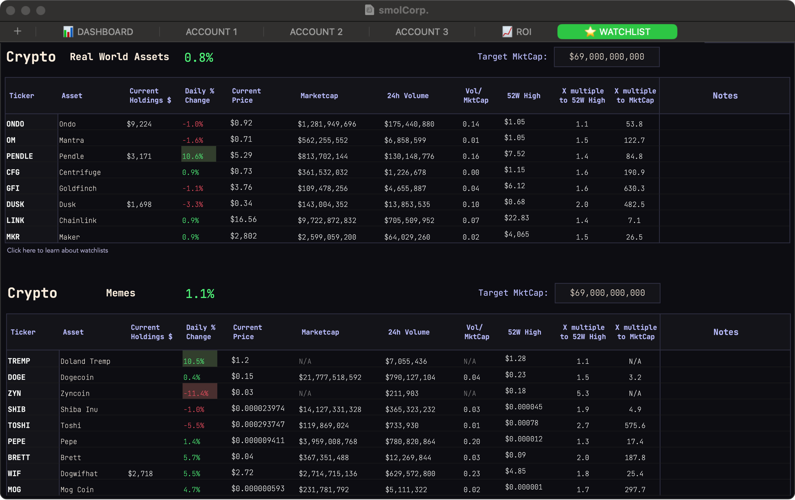Select the PENDLE green highlighted daily change cell
Image resolution: width=795 pixels, height=500 pixels.
tap(198, 154)
